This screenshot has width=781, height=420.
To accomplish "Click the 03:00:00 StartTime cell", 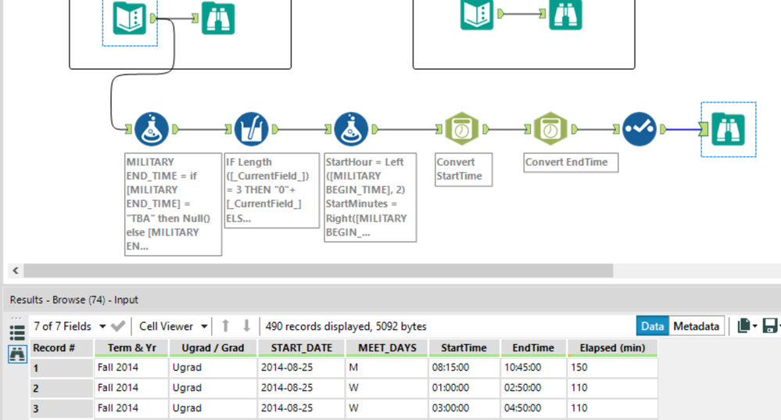I will point(464,408).
